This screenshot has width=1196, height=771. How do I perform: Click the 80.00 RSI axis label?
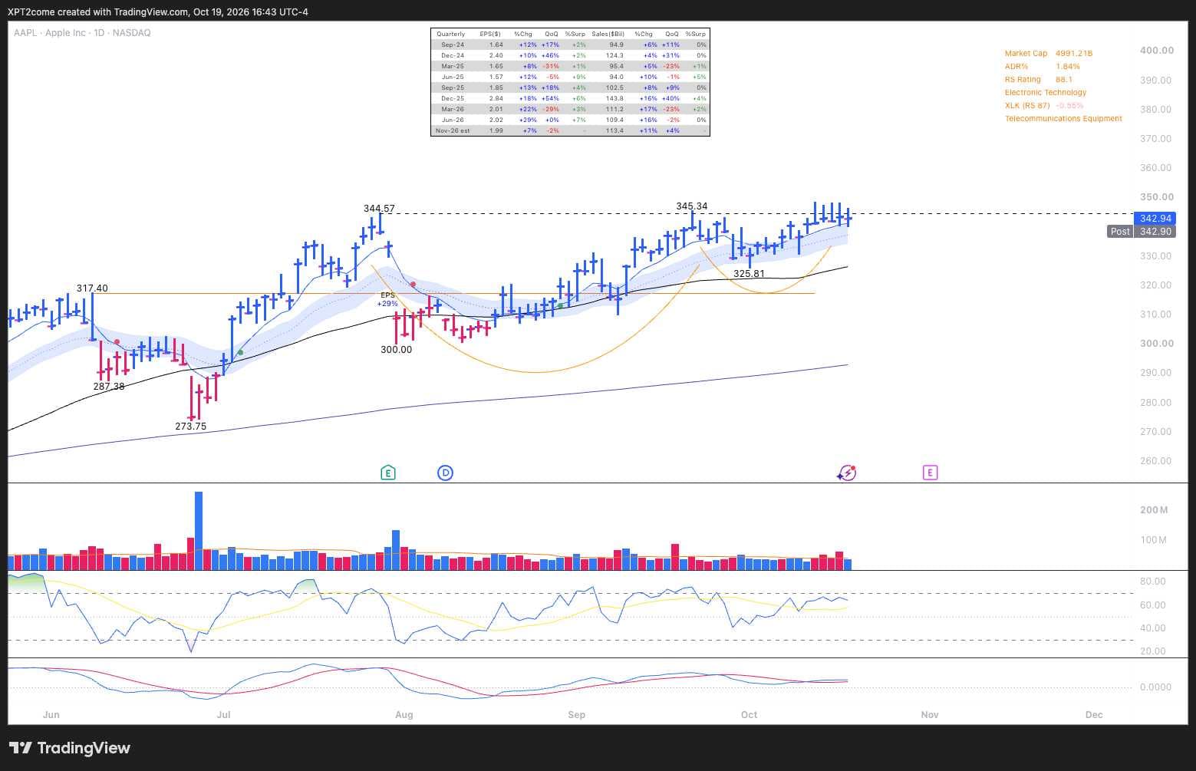tap(1153, 582)
